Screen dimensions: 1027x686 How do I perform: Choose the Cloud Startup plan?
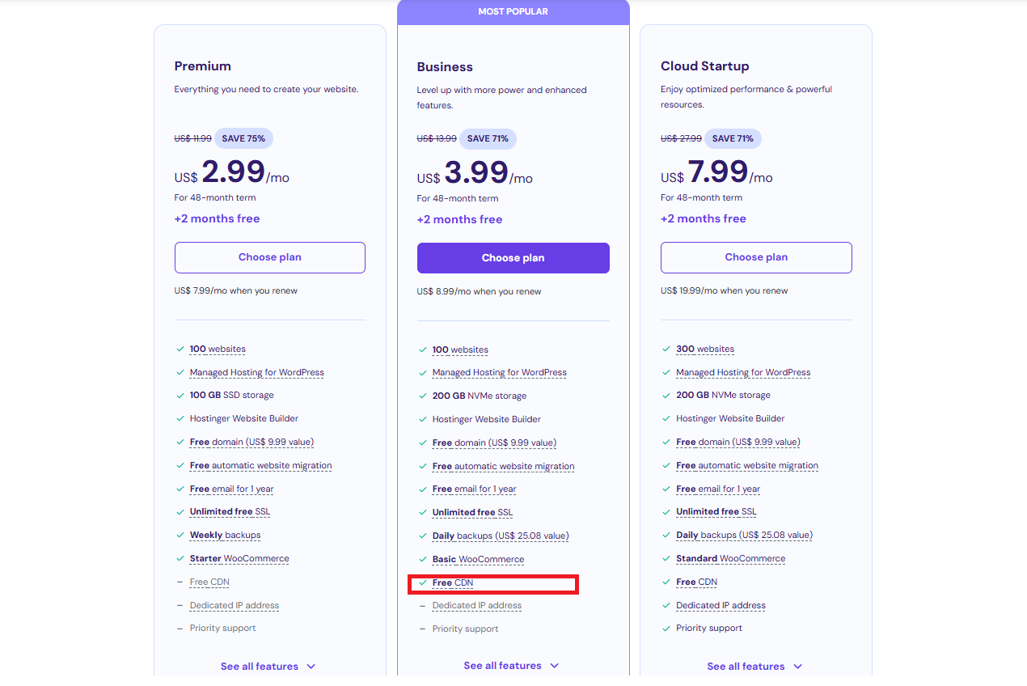756,257
